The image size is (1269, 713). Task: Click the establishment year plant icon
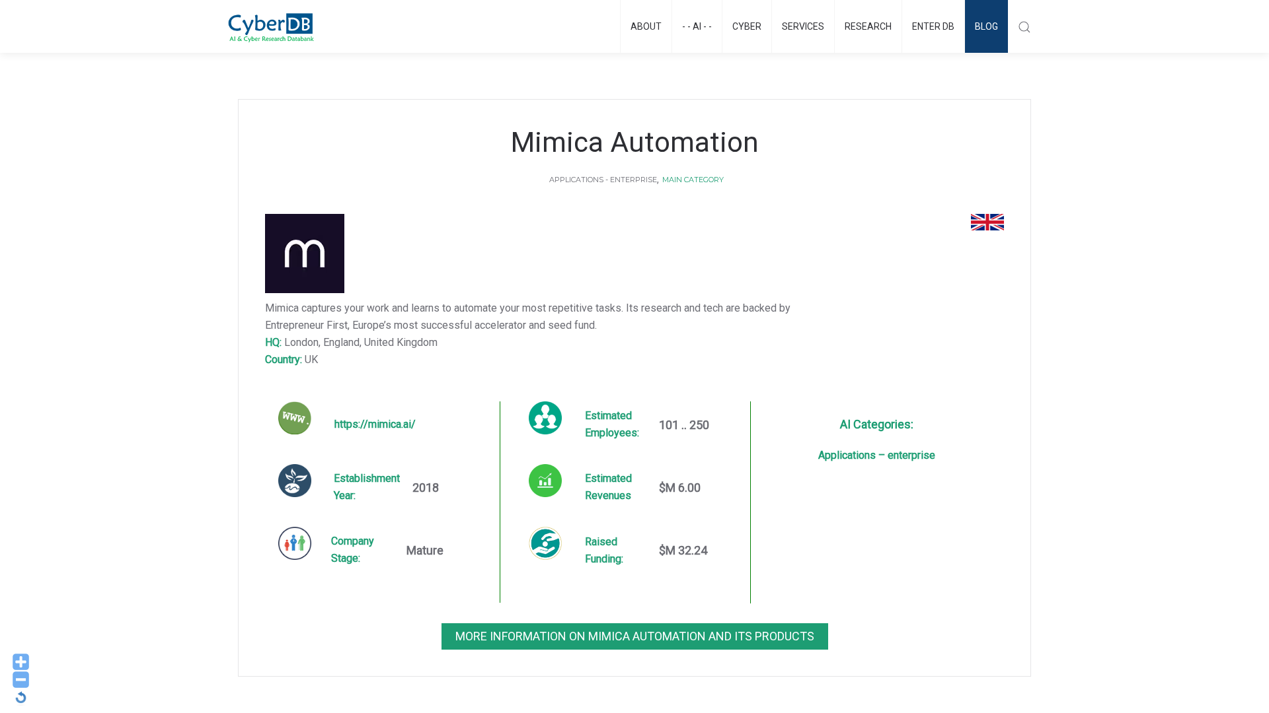[295, 481]
